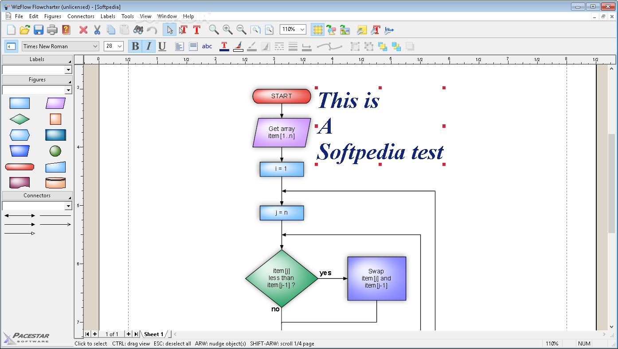Add a page with the plus after '1 of 1'

point(129,334)
